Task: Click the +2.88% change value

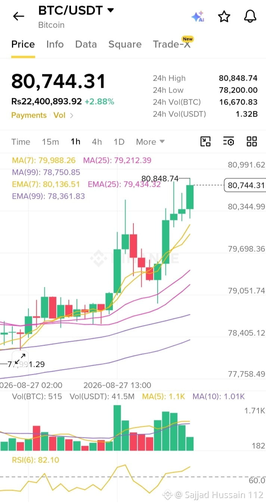Action: click(99, 102)
